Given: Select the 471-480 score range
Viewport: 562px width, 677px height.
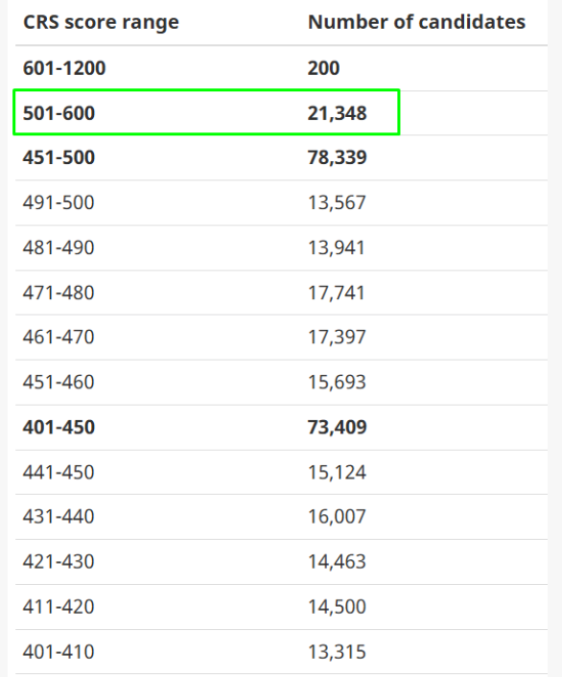Looking at the screenshot, I should coord(59,293).
